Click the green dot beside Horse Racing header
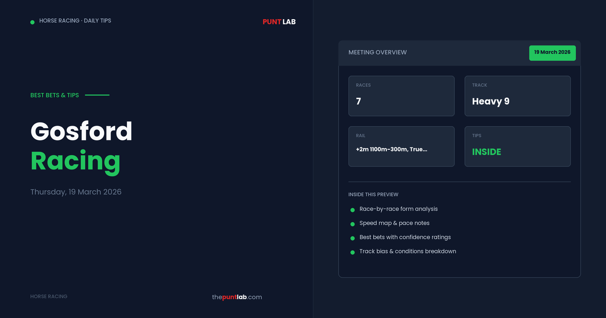606x318 pixels. [x=32, y=22]
